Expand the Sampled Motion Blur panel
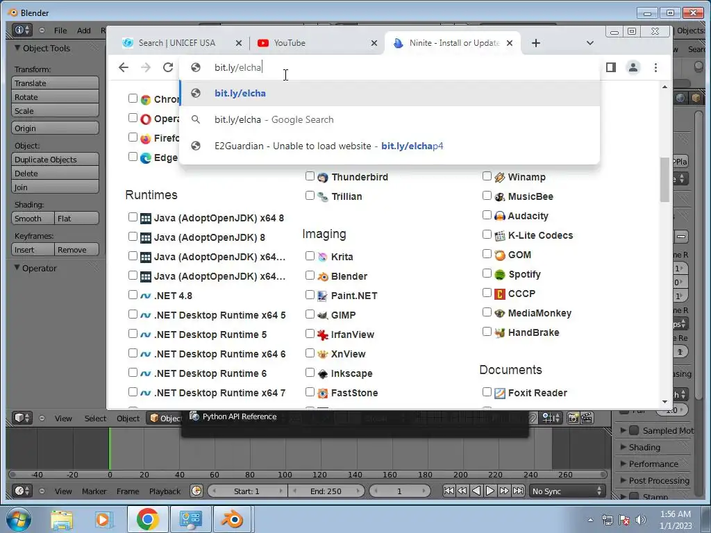 tap(623, 430)
